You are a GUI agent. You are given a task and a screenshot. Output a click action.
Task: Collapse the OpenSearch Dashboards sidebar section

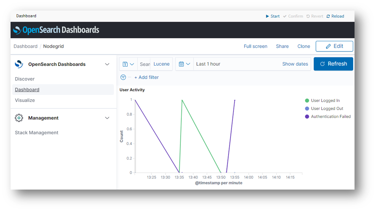click(107, 64)
